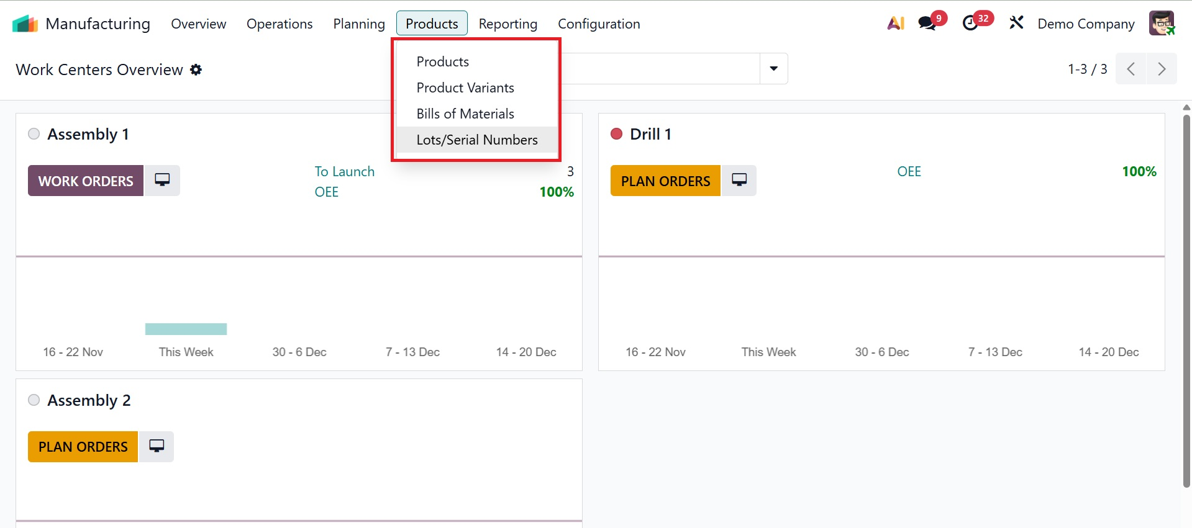This screenshot has width=1192, height=528.
Task: Open Assembly 1 tablet view monitor icon
Action: (x=162, y=181)
